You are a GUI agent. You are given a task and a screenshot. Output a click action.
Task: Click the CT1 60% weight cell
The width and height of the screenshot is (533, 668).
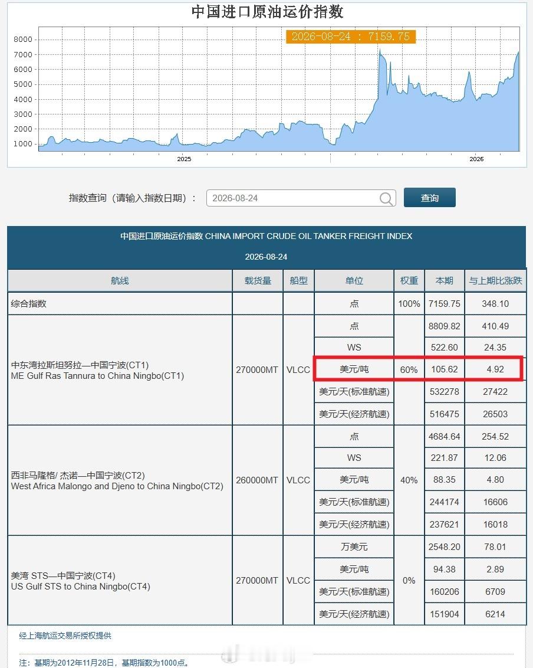[409, 370]
